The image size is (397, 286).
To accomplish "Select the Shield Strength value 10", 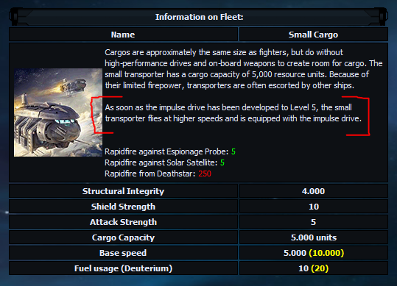I will [x=314, y=207].
